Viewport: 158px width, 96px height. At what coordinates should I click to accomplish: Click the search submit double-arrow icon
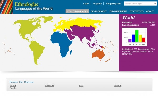(x=155, y=4)
